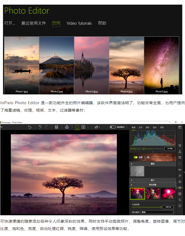
Task: Open the Photo4.jpg tree sunset thumbnail
Action: [126, 65]
